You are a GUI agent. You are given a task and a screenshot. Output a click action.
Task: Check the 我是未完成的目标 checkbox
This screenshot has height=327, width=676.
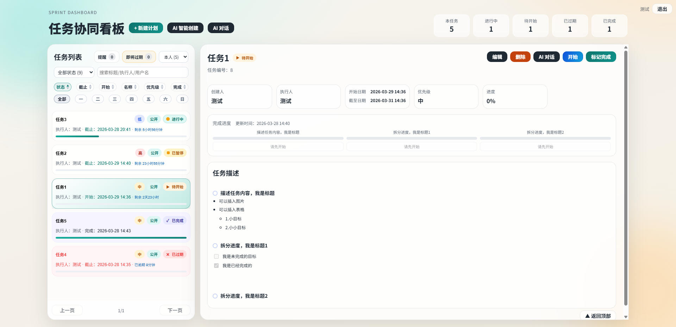(216, 257)
